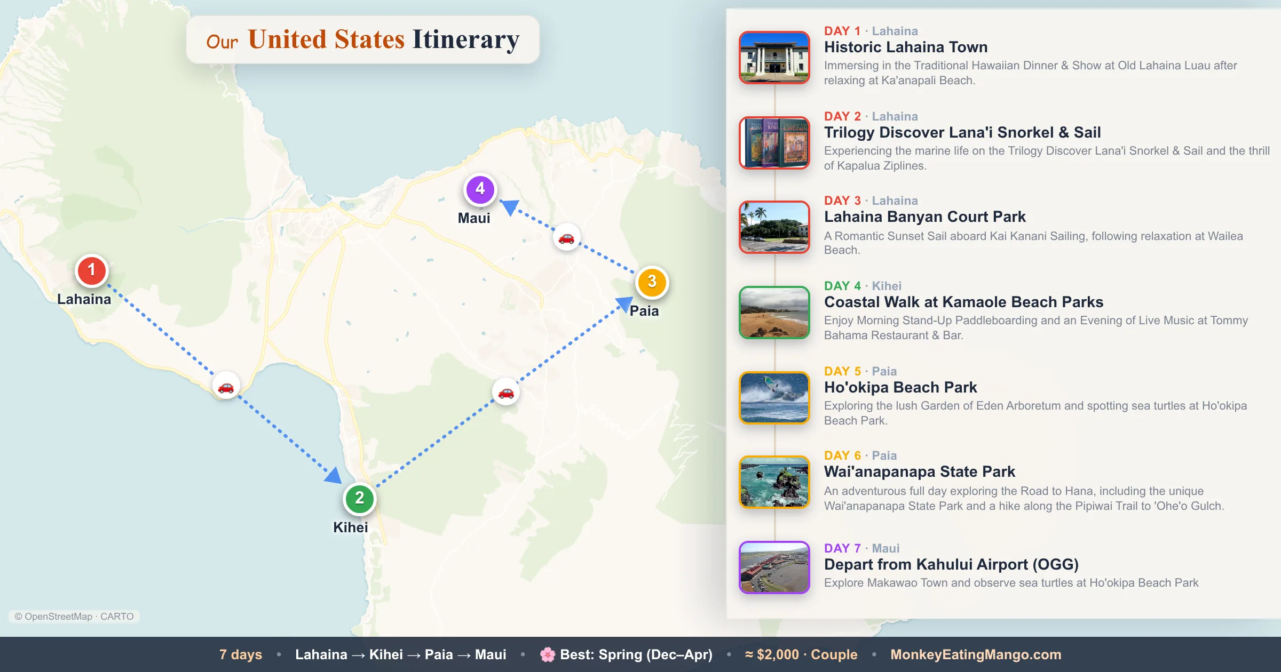Click the 7 days footer text

[x=241, y=654]
